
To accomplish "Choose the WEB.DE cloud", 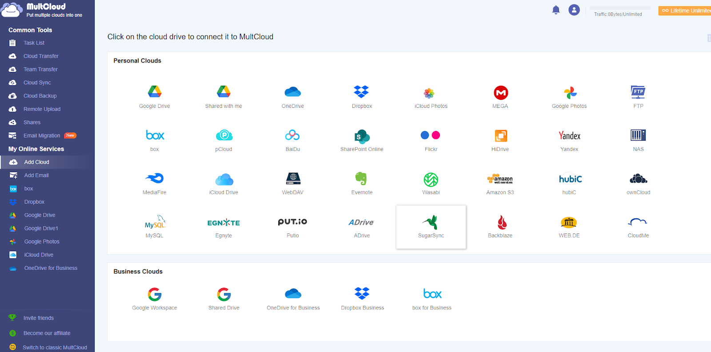I will 569,222.
